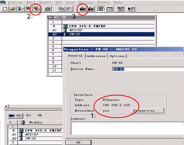Select CPU 315-2 PN/DP in detail table
The height and width of the screenshot is (145, 184).
point(35,130)
